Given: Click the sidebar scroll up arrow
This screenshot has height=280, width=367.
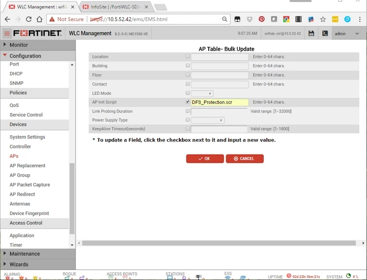Looking at the screenshot, I should point(72,64).
